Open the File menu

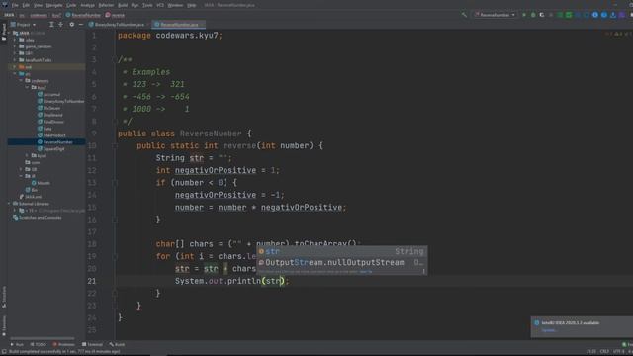click(x=15, y=5)
